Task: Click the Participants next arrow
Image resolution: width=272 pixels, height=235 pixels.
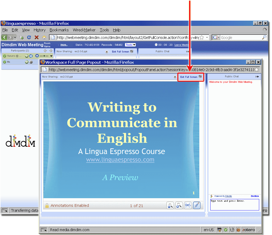Action: pos(51,51)
